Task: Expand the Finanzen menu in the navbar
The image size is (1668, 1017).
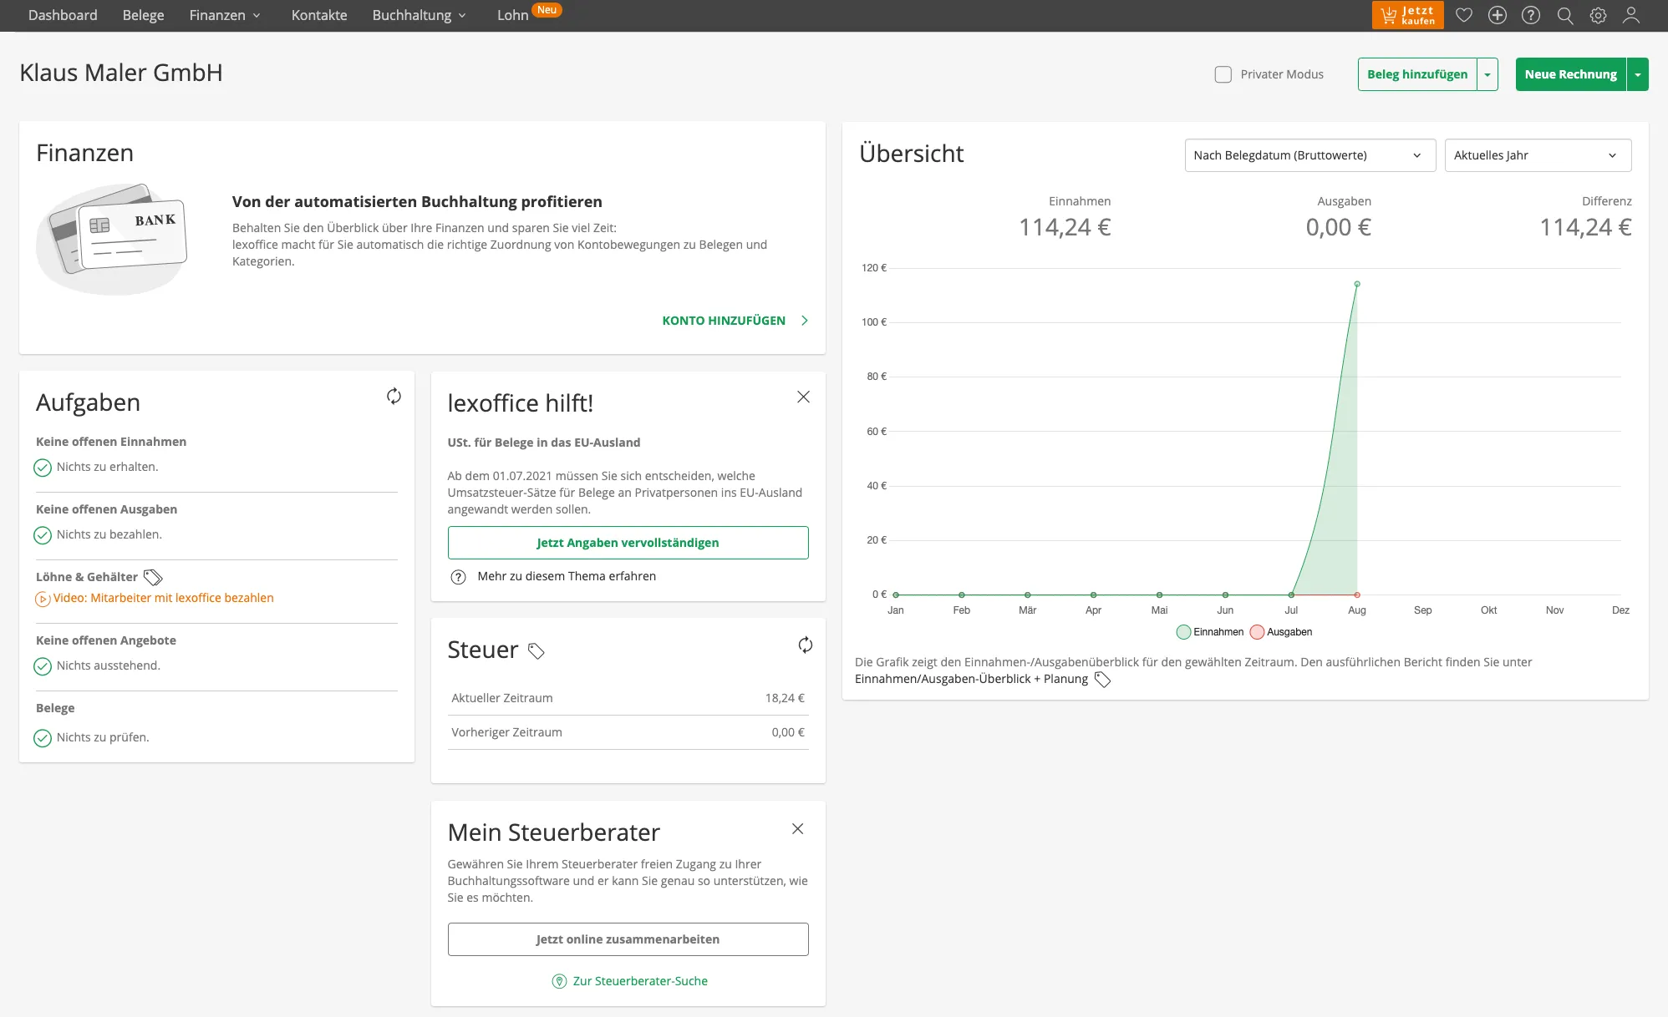Action: pos(225,15)
